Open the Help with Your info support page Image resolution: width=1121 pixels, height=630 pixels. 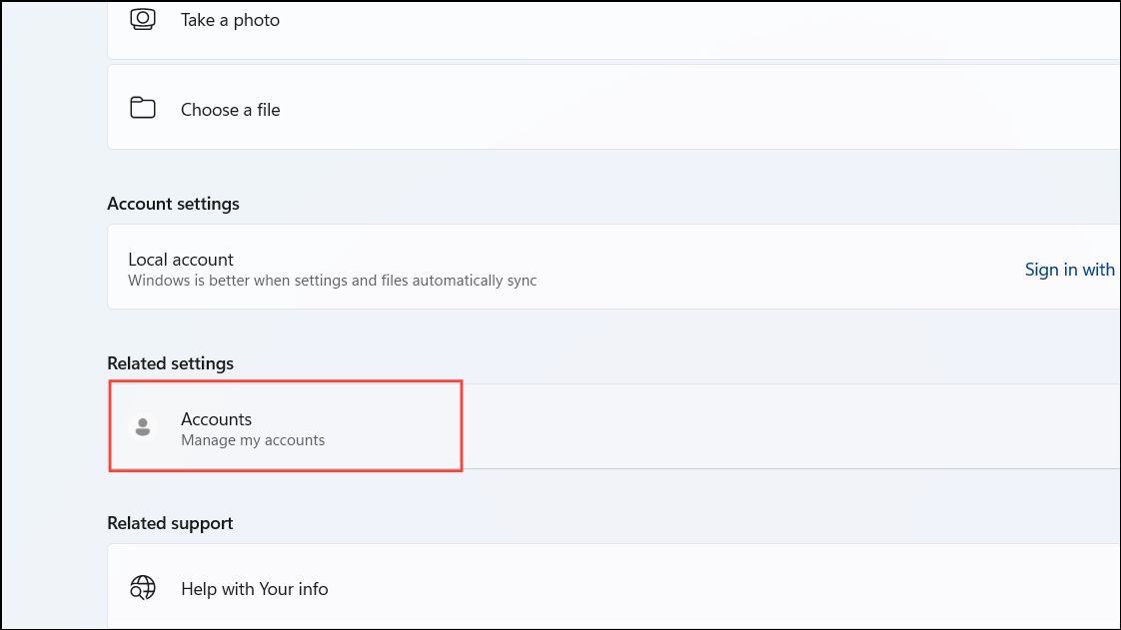pyautogui.click(x=254, y=588)
